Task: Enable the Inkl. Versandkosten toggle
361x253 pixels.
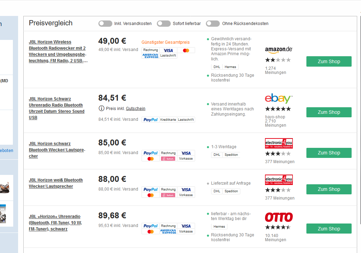Action: point(105,24)
